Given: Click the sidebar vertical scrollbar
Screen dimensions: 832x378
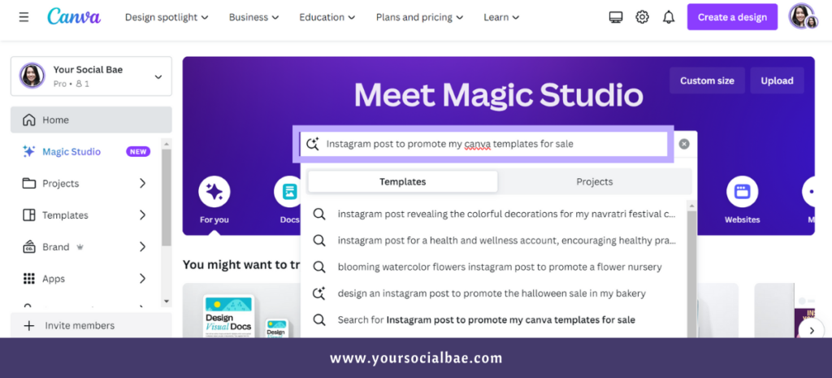Looking at the screenshot, I should point(167,198).
